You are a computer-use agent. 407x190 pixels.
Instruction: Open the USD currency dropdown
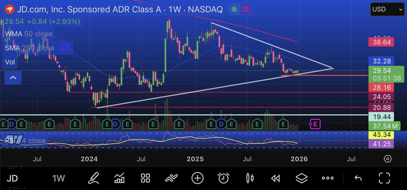coord(387,9)
